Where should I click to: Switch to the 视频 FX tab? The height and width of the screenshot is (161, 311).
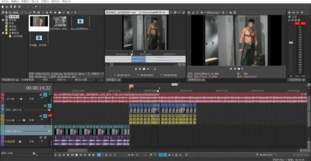pos(61,80)
